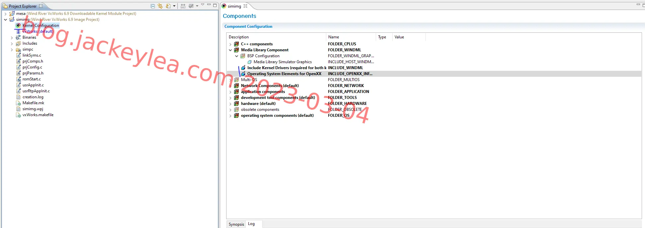
Task: Select creation.log file
Action: (33, 97)
